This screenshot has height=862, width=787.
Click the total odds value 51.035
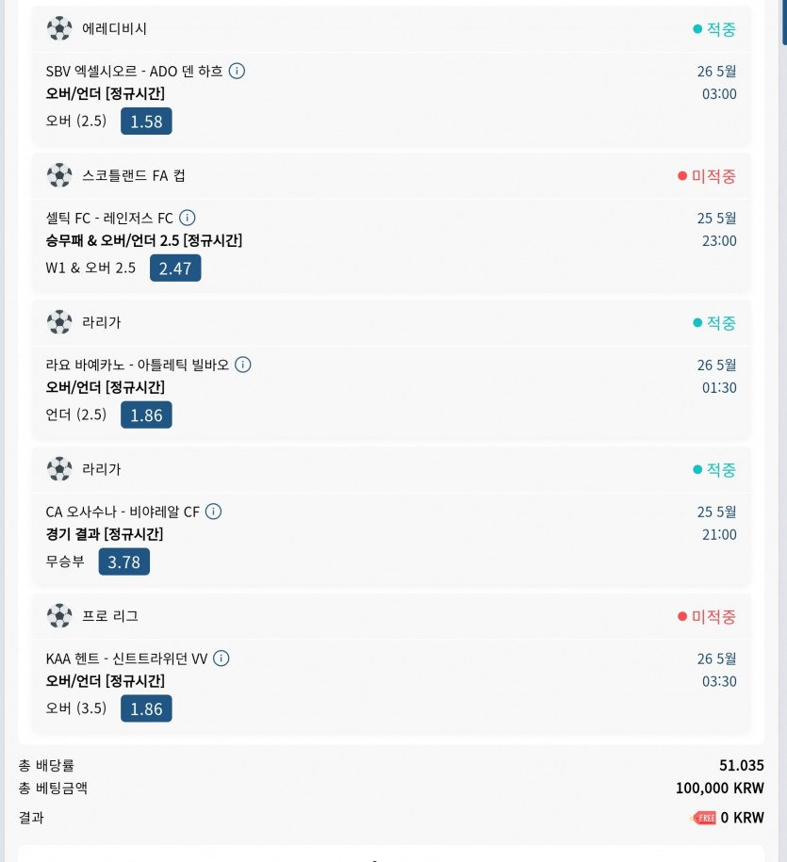pyautogui.click(x=741, y=765)
